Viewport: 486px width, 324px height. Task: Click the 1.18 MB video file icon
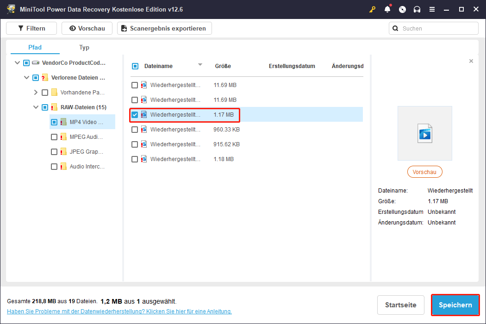144,159
